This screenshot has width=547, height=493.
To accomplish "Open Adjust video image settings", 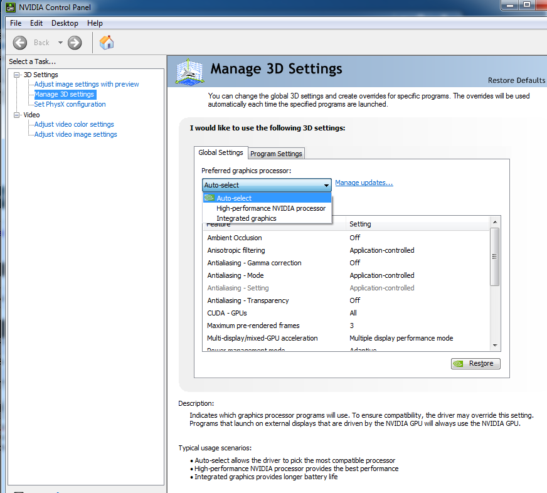I will pyautogui.click(x=76, y=134).
